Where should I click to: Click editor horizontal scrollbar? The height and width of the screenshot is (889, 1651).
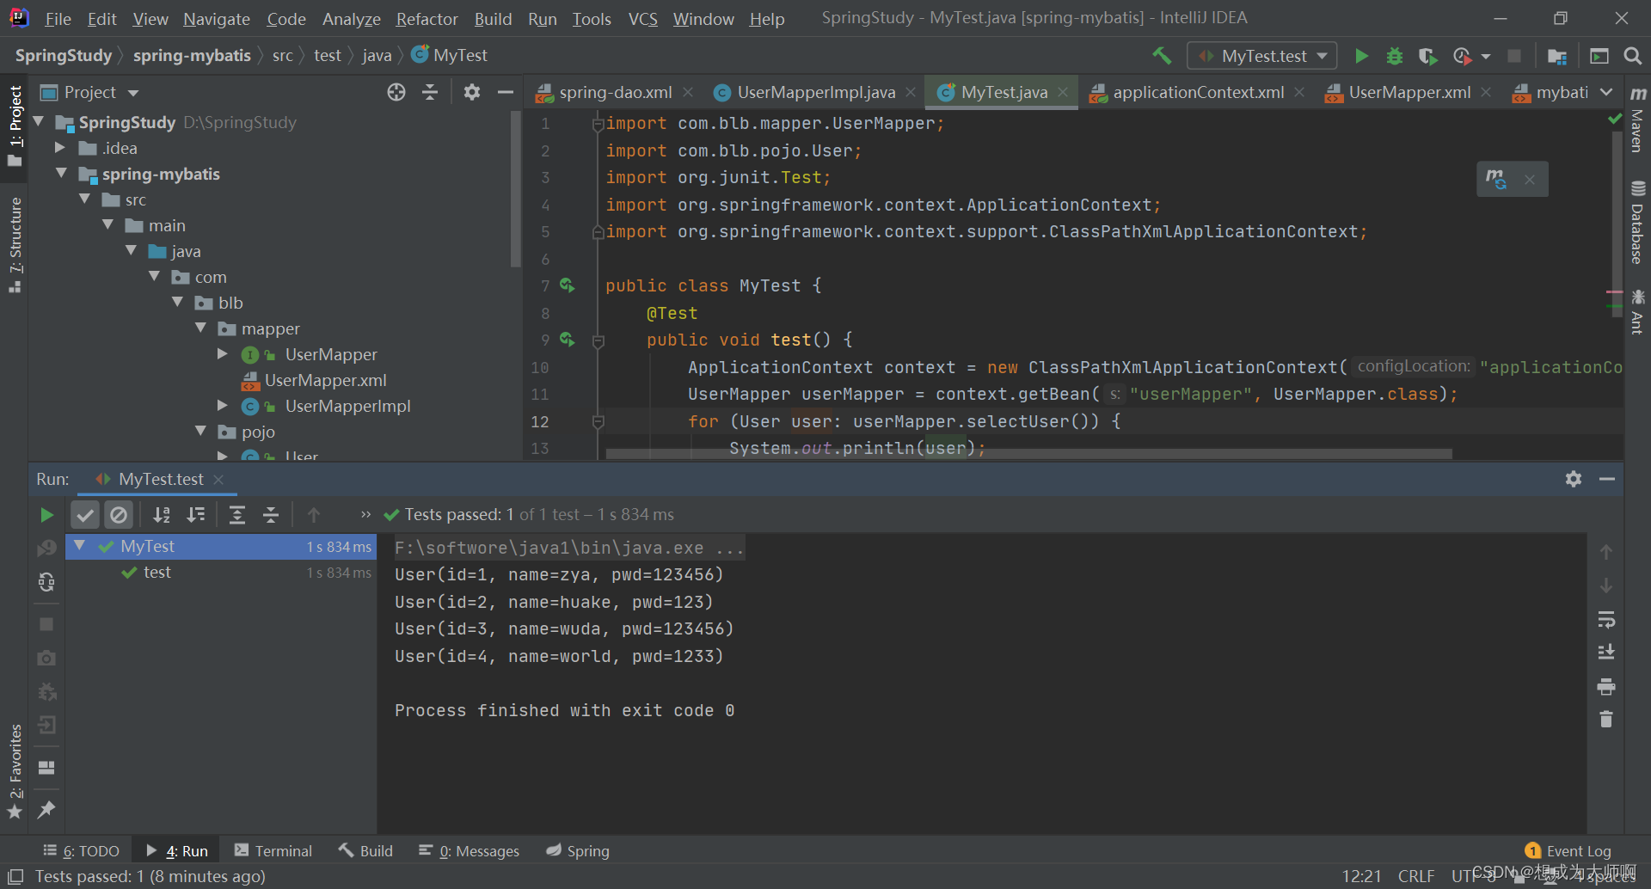[x=1028, y=453]
